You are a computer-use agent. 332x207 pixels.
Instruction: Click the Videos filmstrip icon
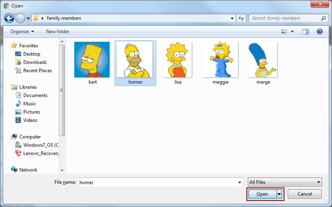[x=18, y=120]
